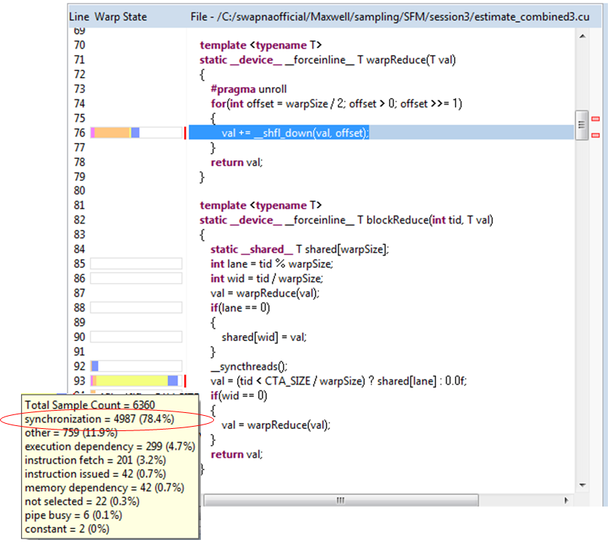The image size is (613, 545).
Task: Click 'not selected = 22 (0.3%)' in tooltip
Action: coord(82,501)
